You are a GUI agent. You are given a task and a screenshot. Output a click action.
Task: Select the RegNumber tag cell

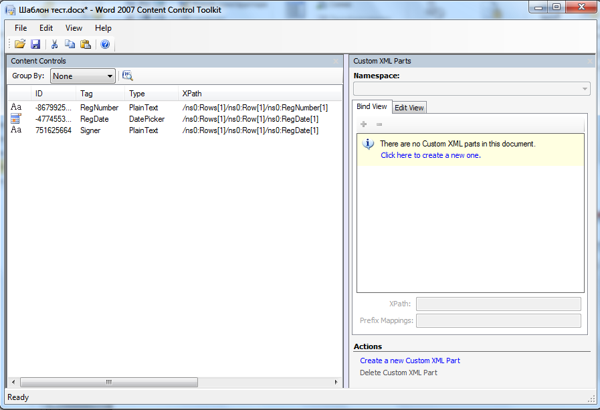(x=99, y=108)
